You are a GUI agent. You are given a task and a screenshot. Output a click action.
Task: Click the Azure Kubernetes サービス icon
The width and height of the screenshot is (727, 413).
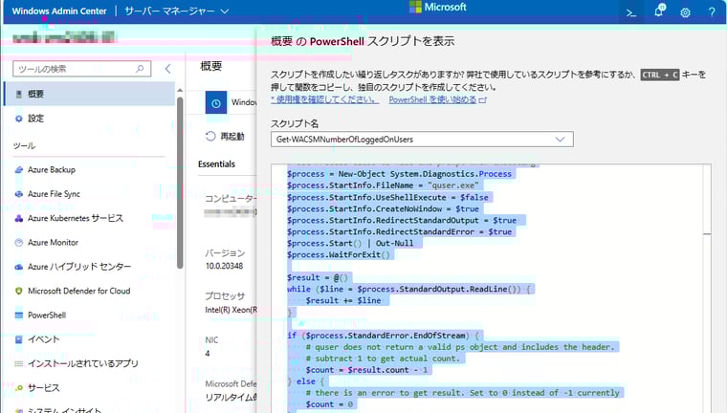(18, 218)
